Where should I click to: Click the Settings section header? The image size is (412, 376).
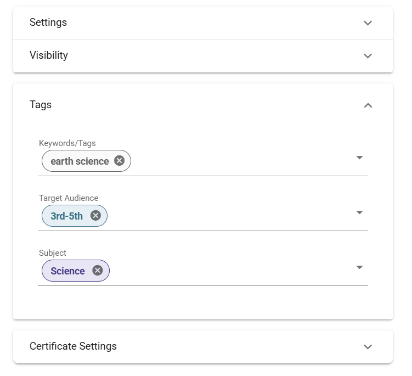48,23
